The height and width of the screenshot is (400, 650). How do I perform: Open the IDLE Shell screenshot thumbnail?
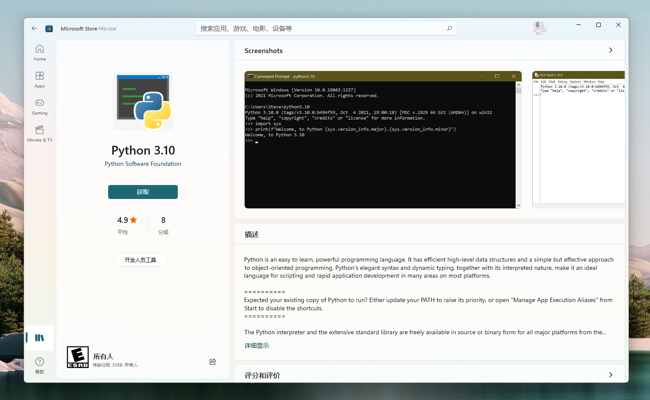pos(579,140)
